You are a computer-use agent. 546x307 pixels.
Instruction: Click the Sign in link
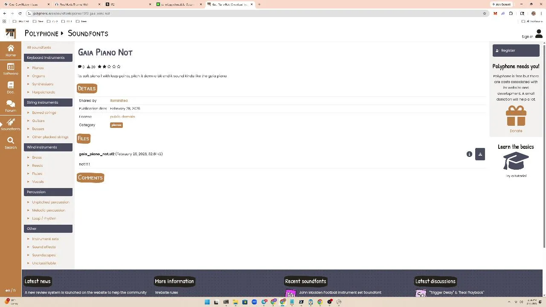[527, 37]
